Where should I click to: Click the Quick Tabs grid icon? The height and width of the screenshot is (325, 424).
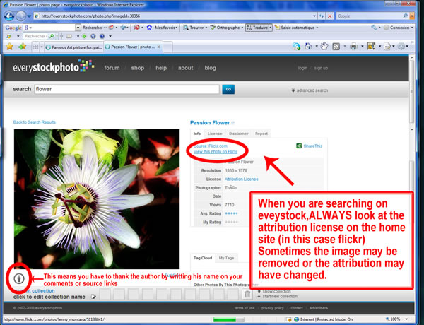35,47
